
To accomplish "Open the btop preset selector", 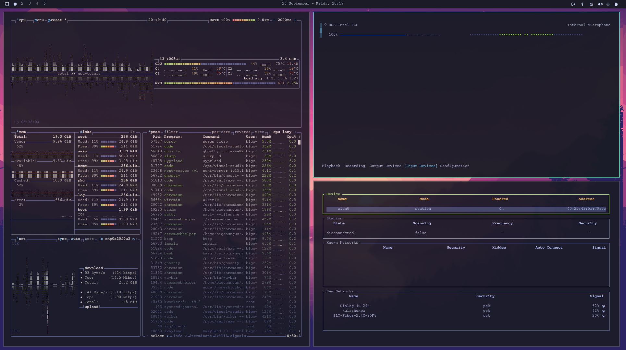I will point(55,20).
